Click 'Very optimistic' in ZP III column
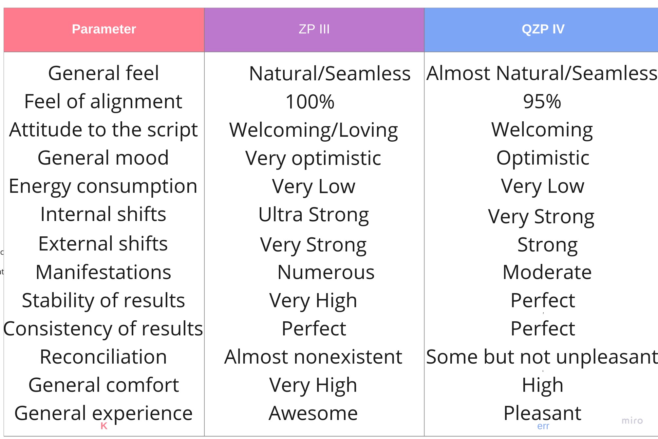The height and width of the screenshot is (439, 658). (x=313, y=158)
